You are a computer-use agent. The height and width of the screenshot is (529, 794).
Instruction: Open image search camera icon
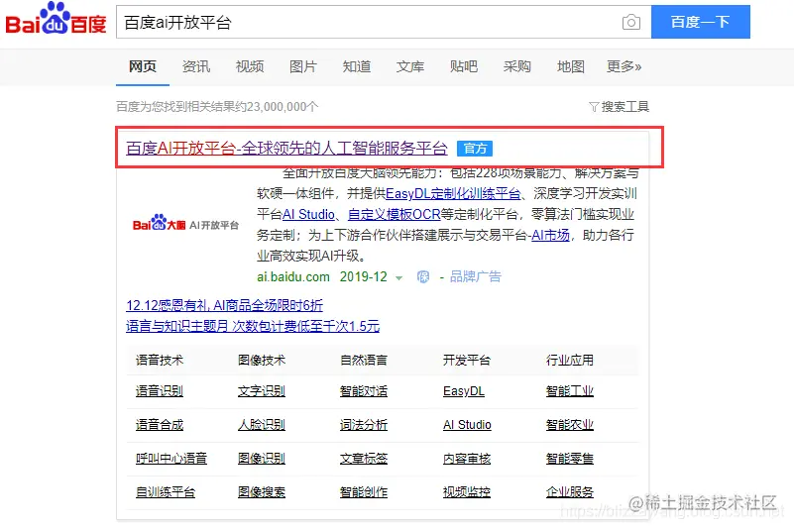tap(631, 22)
